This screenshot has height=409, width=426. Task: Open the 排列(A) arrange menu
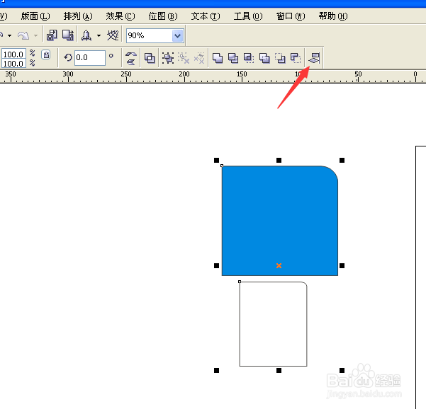pos(78,16)
